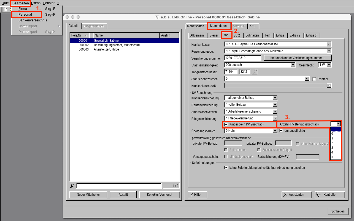Open the Geschlecht dropdown

pos(328,65)
